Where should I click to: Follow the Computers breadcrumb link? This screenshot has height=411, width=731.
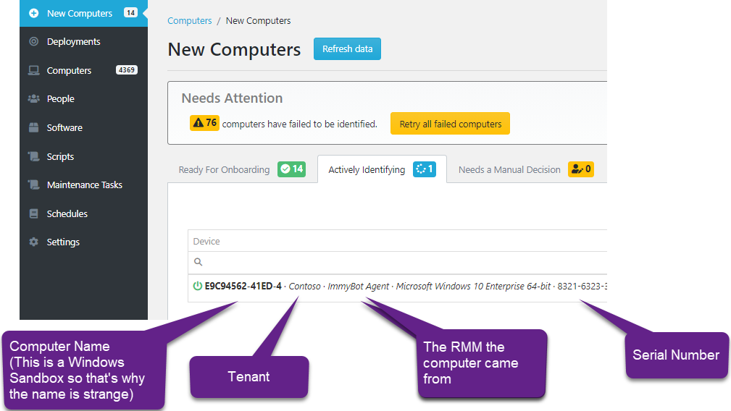coord(189,21)
